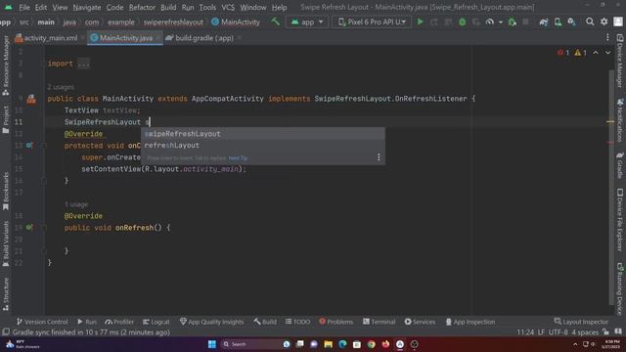The width and height of the screenshot is (626, 352).
Task: Open the Resource Manager side panel
Action: (6, 66)
